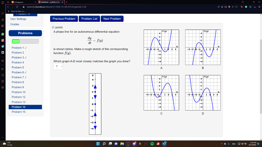Click the Problems header button

25,33
